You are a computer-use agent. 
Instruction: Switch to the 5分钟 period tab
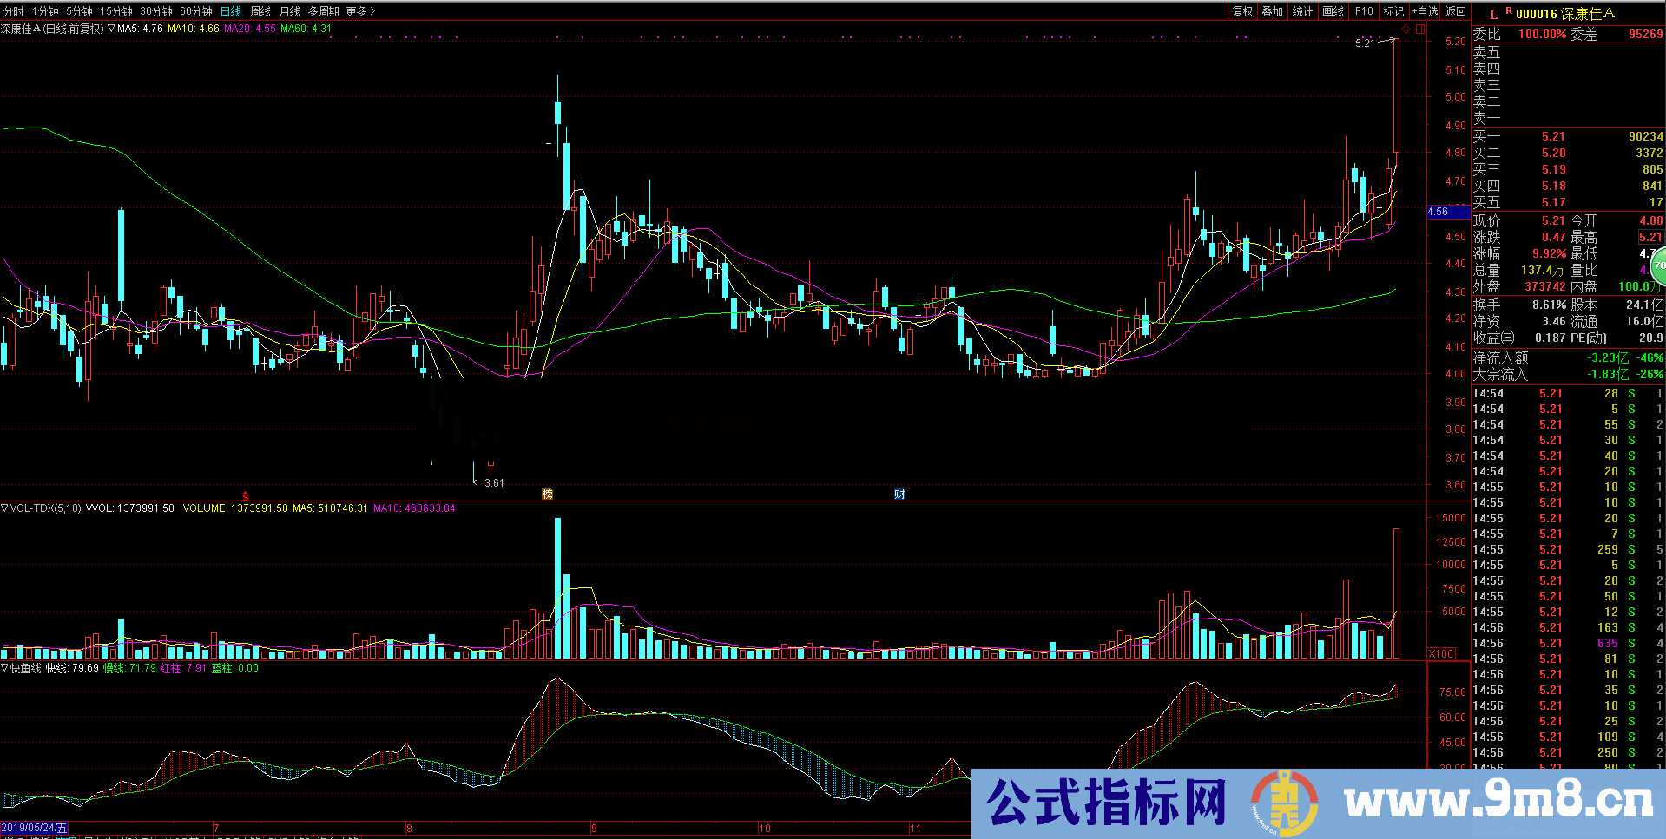point(79,11)
